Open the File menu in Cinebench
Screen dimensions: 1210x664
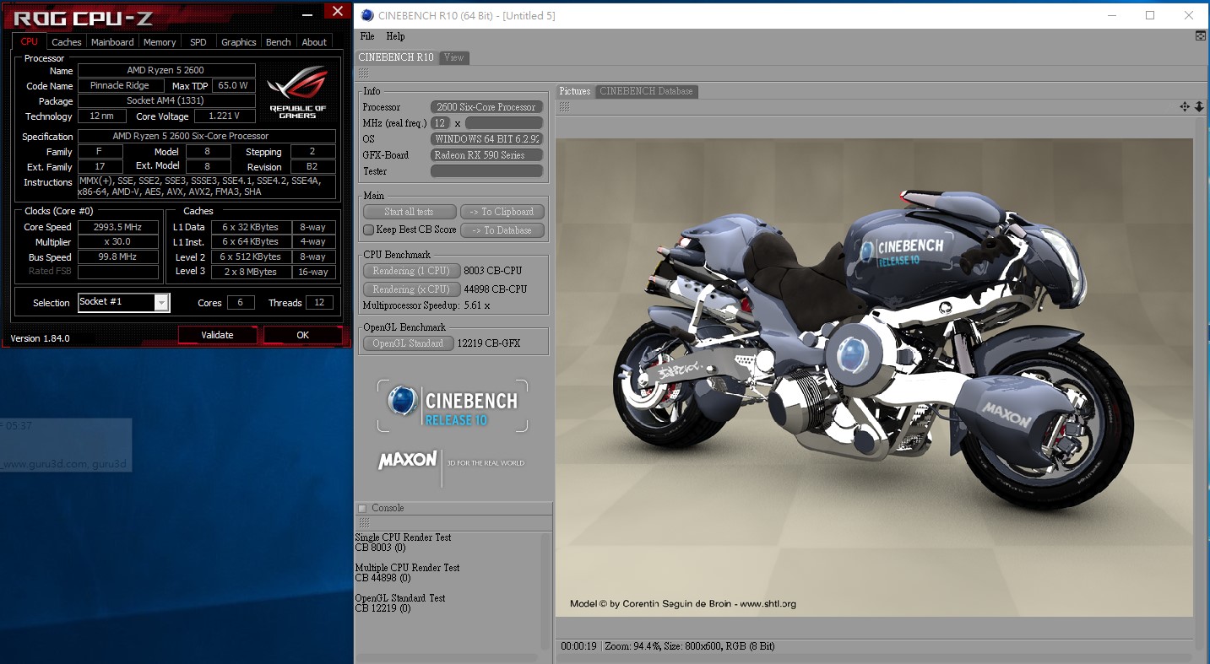[x=367, y=36]
